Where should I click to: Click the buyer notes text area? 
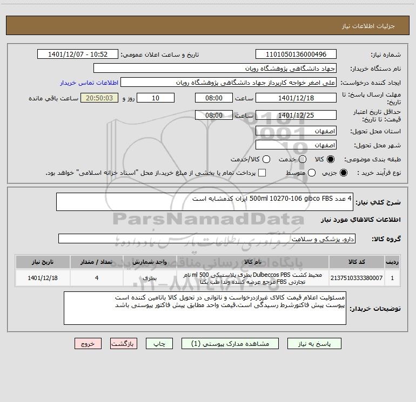click(205, 308)
